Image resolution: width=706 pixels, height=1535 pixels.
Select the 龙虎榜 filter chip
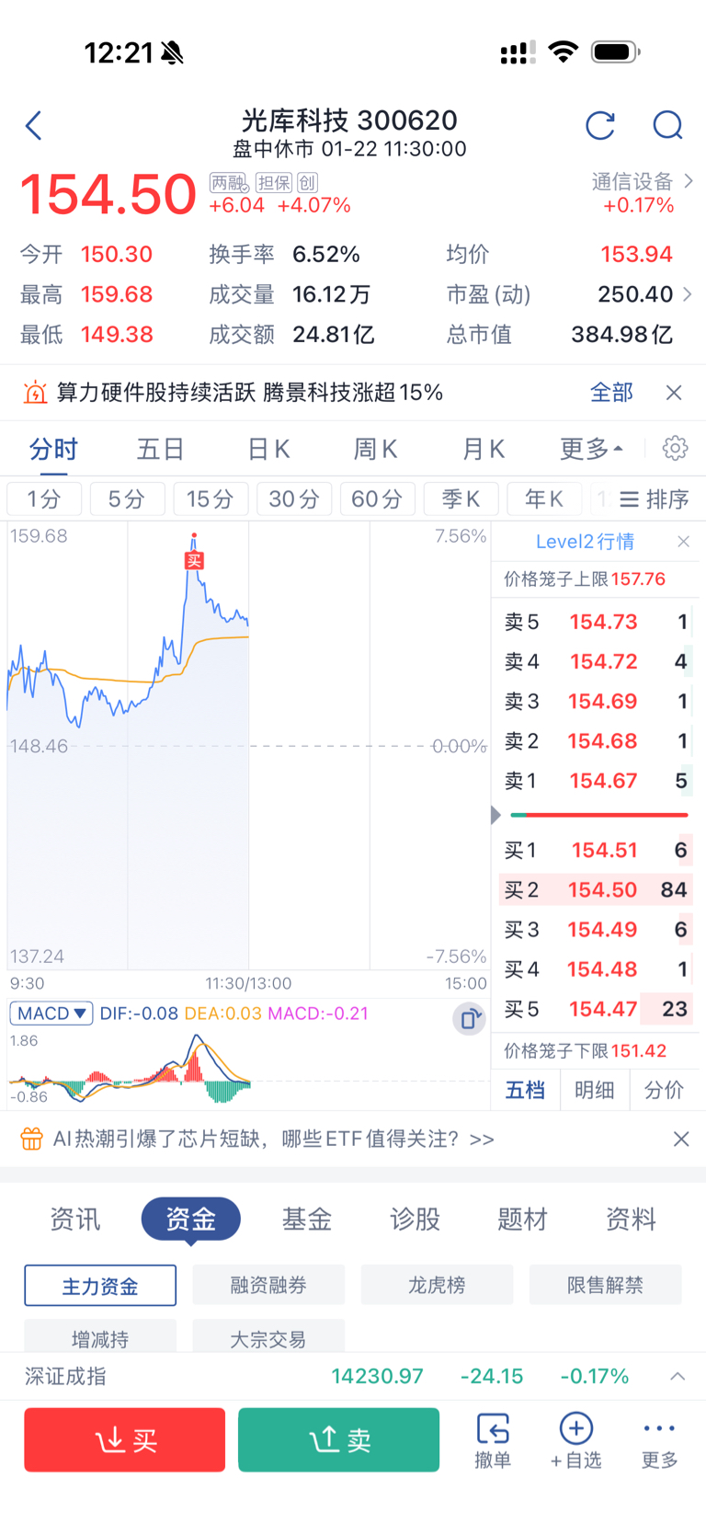437,1285
